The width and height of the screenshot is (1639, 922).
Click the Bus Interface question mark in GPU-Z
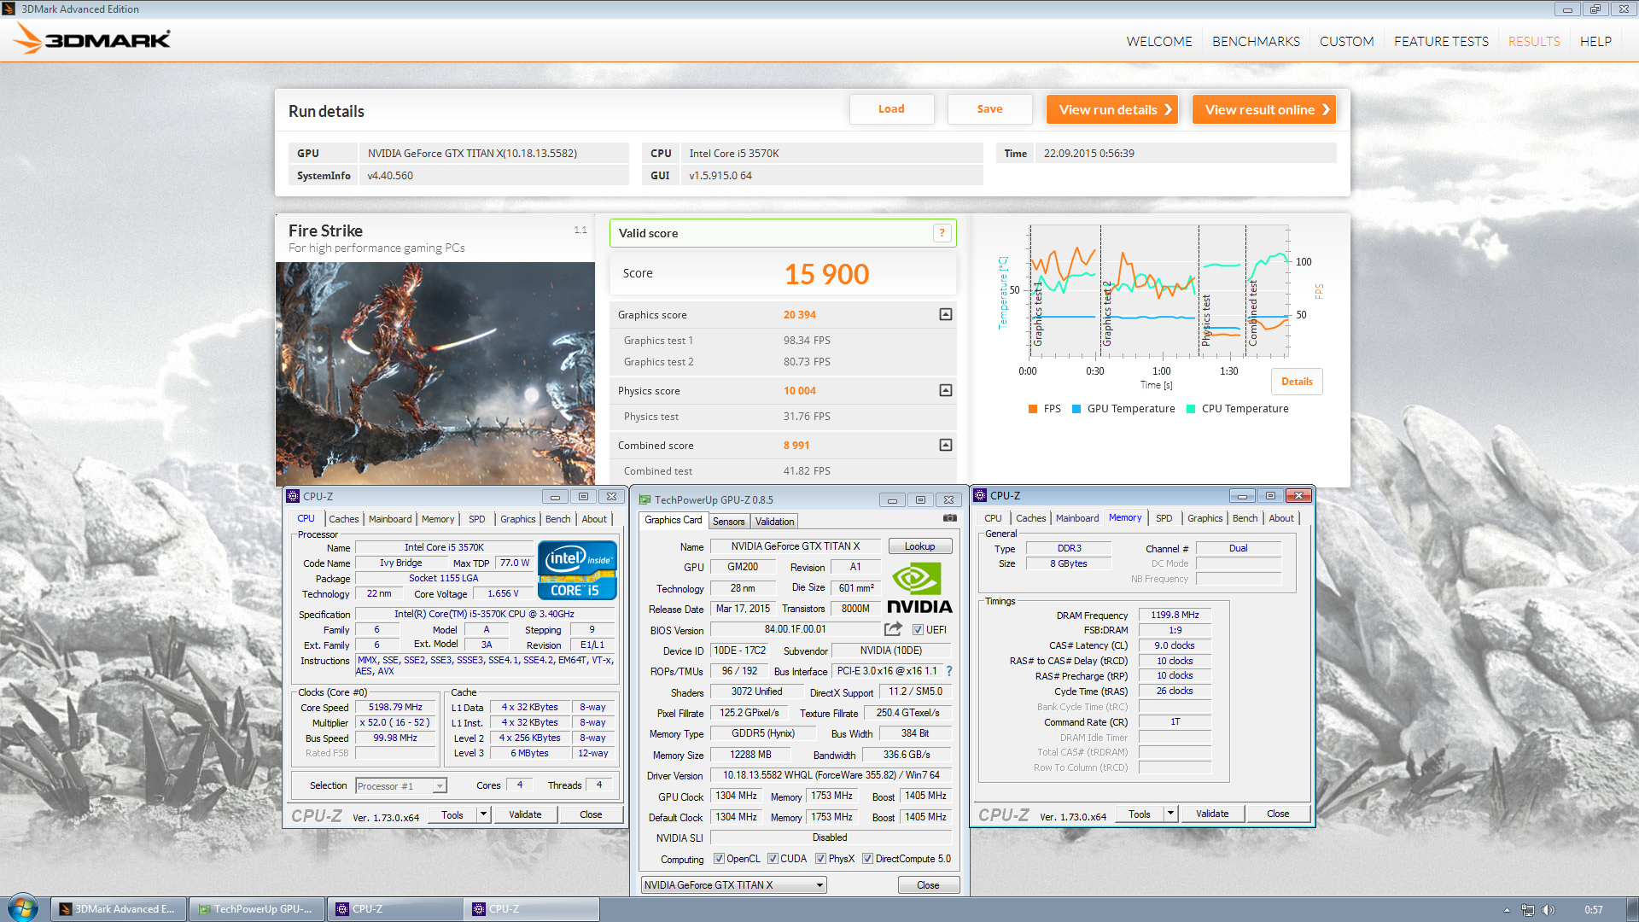tap(949, 671)
